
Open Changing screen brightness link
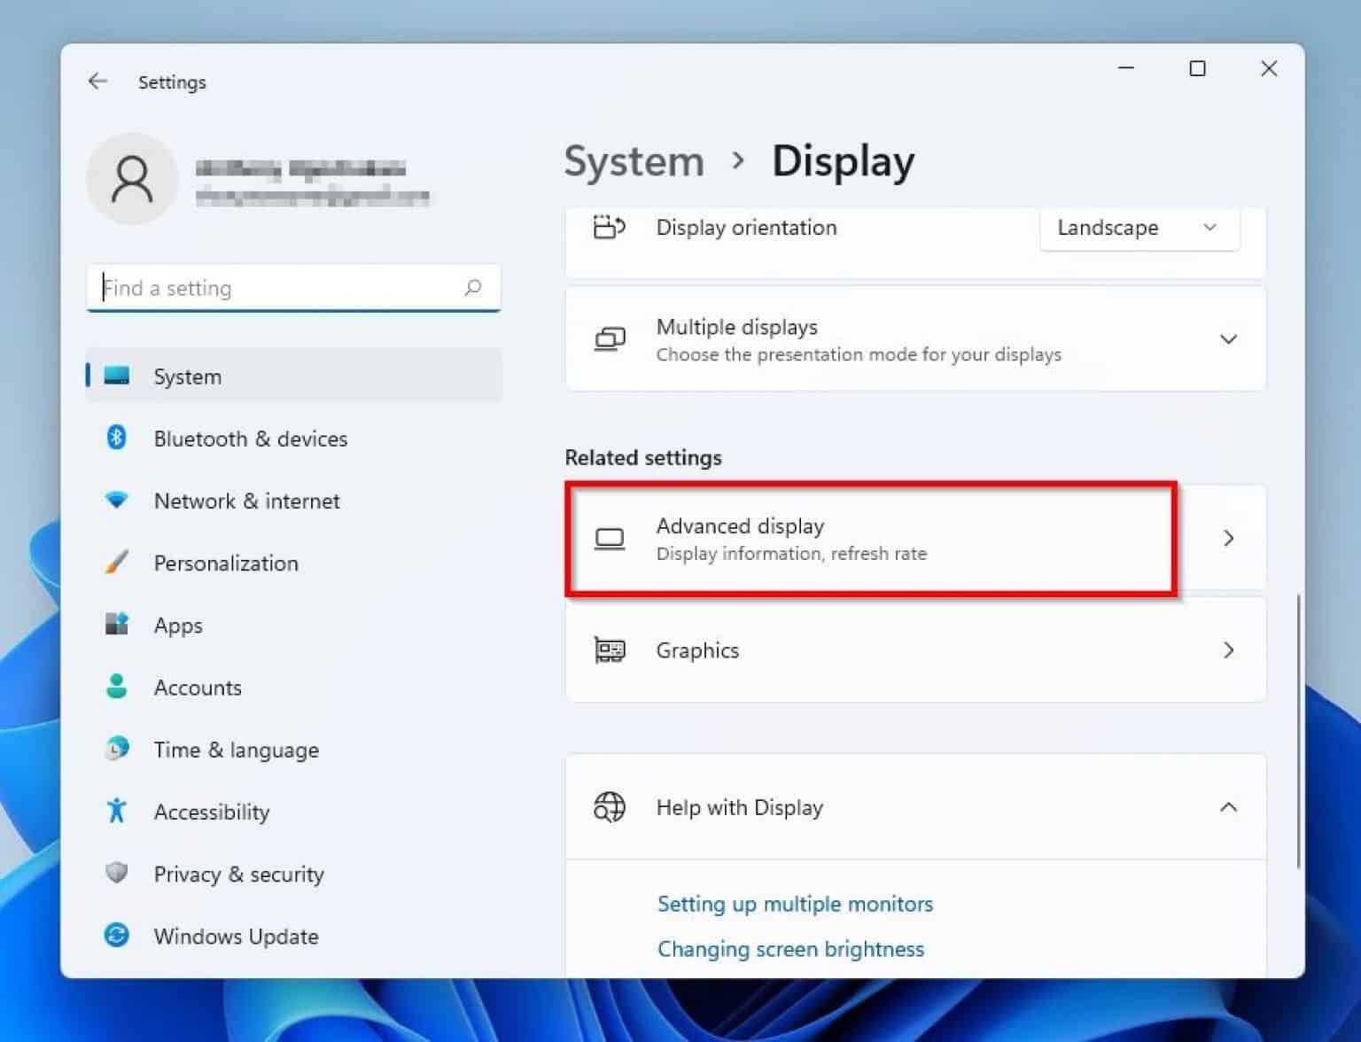click(x=790, y=949)
